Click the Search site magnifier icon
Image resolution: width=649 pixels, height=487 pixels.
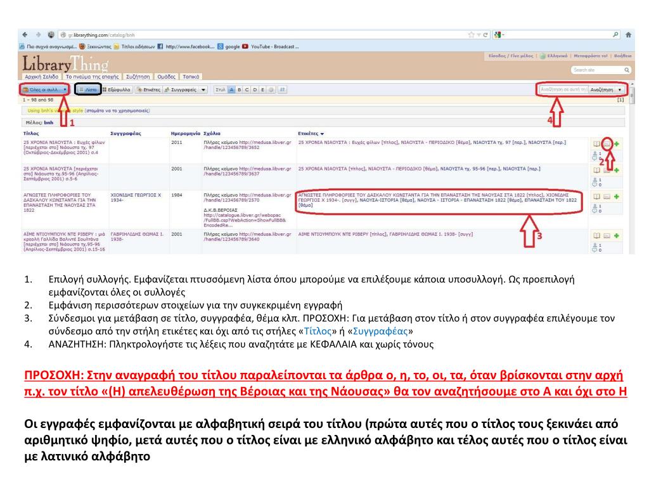(x=627, y=70)
